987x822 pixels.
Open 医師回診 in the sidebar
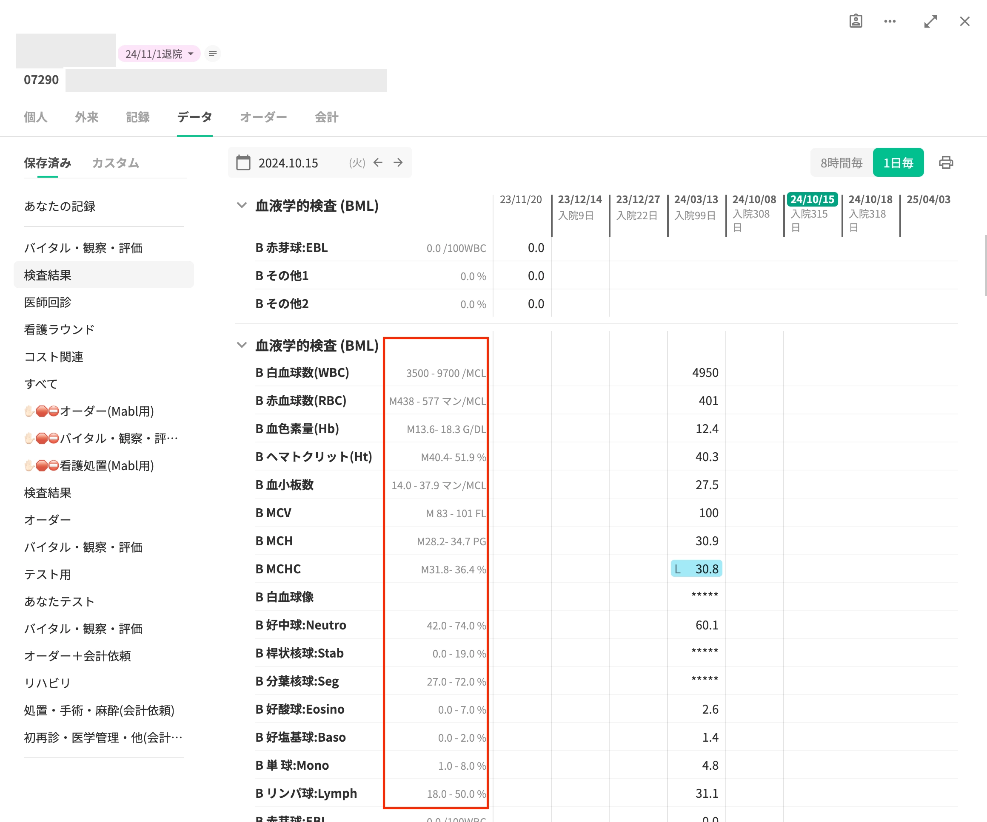pos(48,302)
